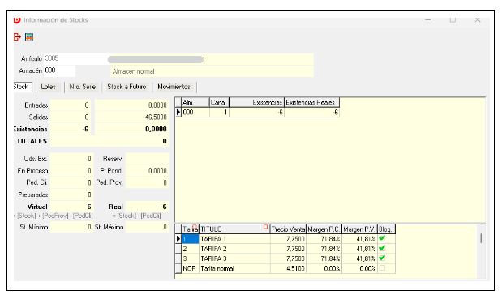Close the Información de Stocks window

click(x=478, y=19)
